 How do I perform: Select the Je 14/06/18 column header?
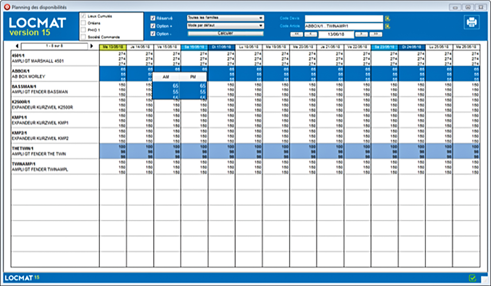[140, 47]
